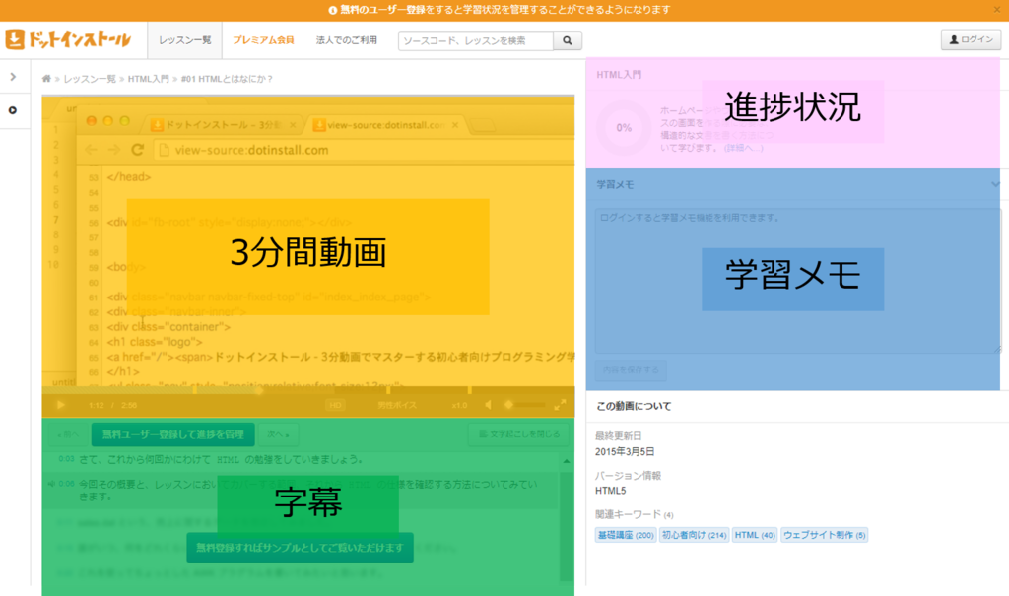Open the レッスン一覧 nav tab
This screenshot has width=1009, height=596.
(x=185, y=40)
